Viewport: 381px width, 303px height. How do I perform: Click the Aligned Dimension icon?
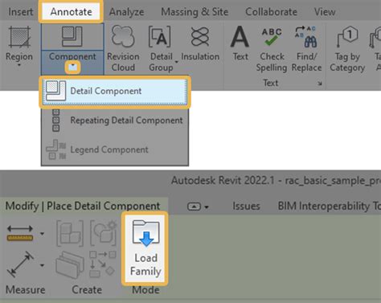(20, 264)
